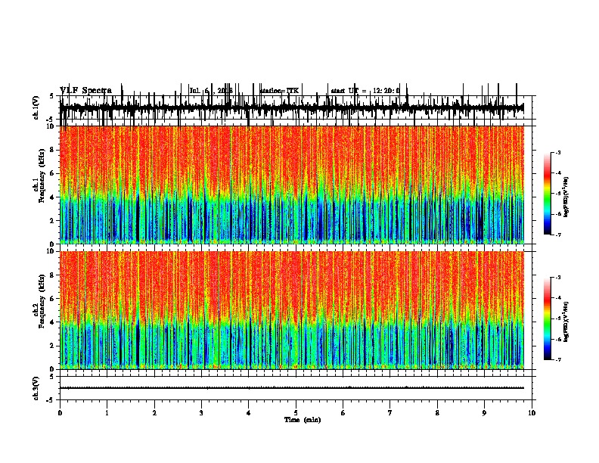599x463 pixels.
Task: Click time axis tick label '4'
Action: coord(249,413)
